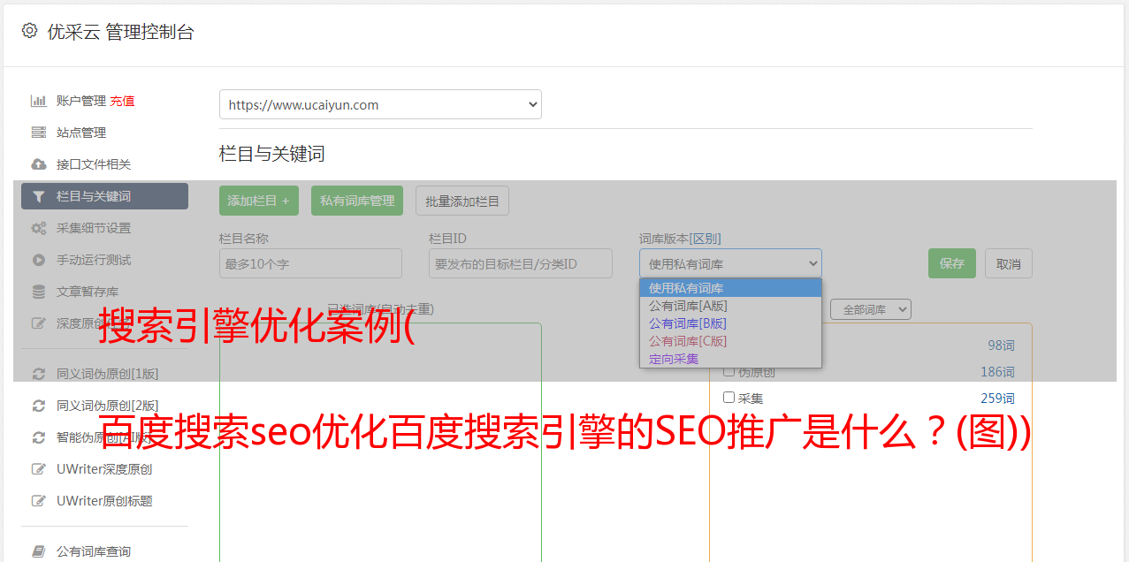
Task: Click the gears icon for 采集细节设置
Action: pos(38,228)
